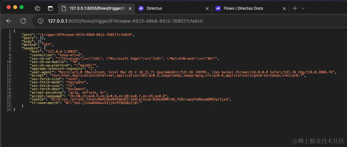Click the "keep-alive" connection value
Screen dimensions: 347x147
(70, 55)
